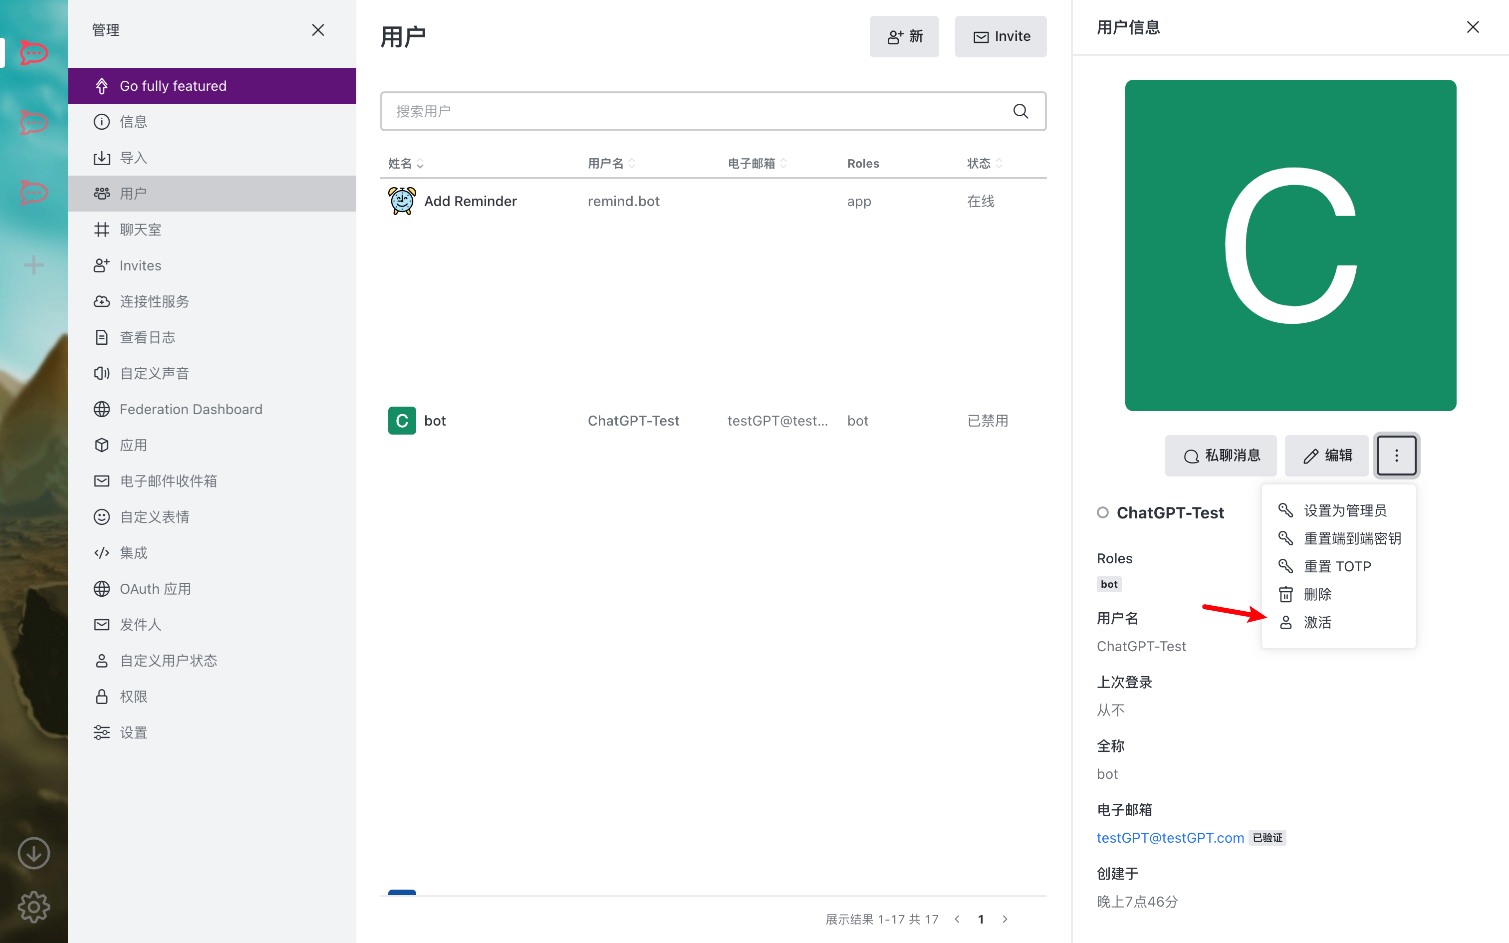Select the bot ChatGPT-Test user row
1509x943 pixels.
(714, 420)
